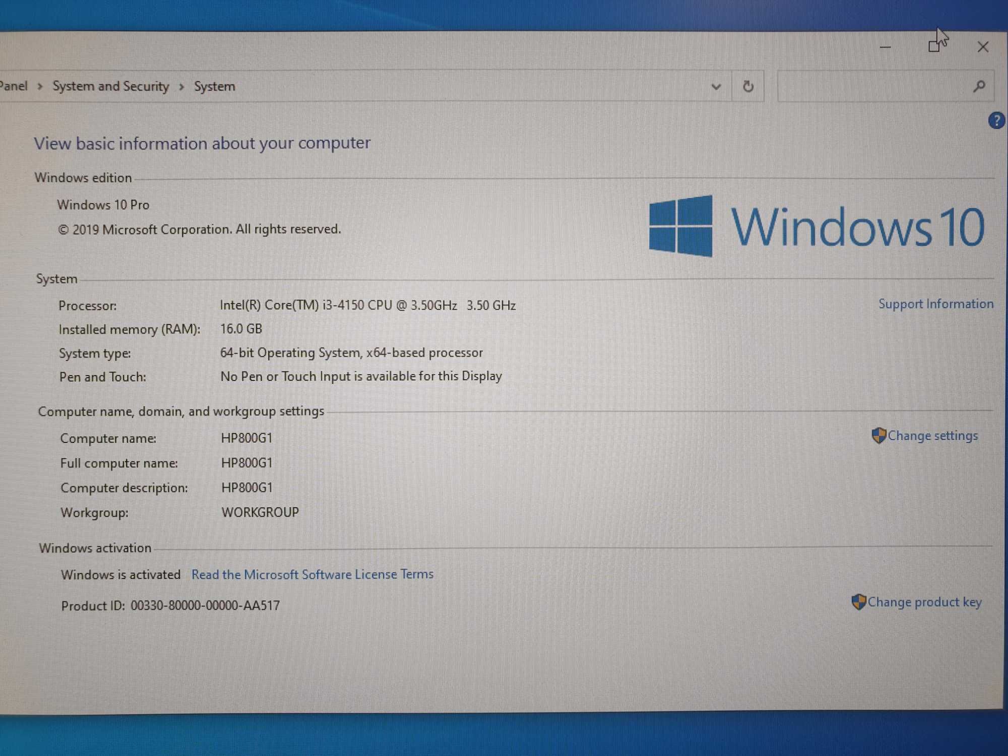This screenshot has height=756, width=1008.
Task: Click the processor value Intel(R) Core(TM) i3-4150
Action: pyautogui.click(x=368, y=305)
